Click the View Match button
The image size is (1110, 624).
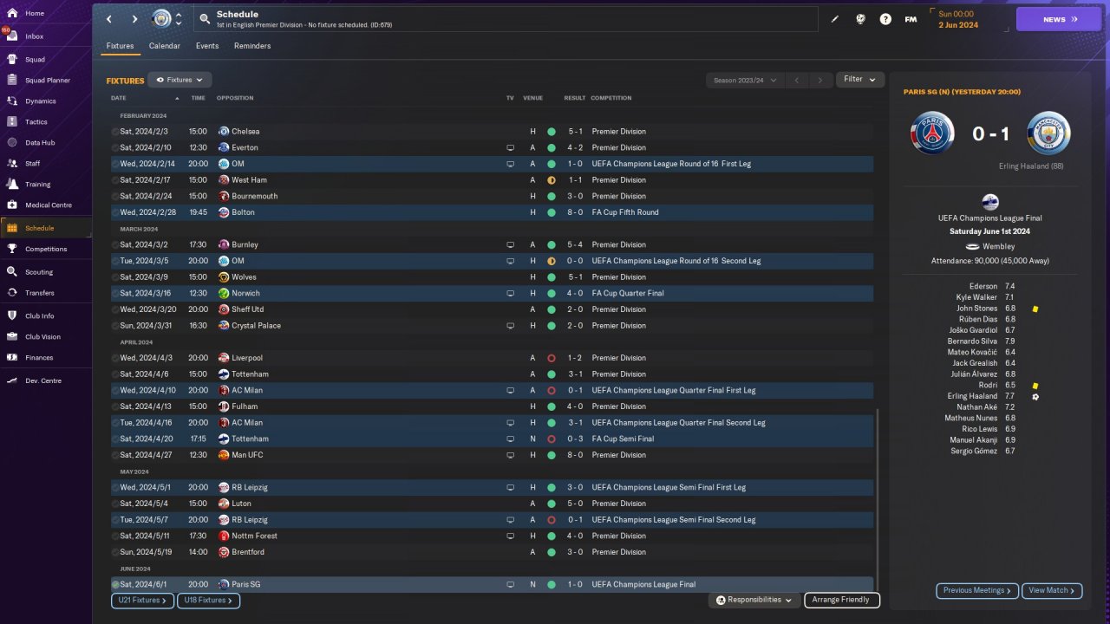pos(1052,591)
